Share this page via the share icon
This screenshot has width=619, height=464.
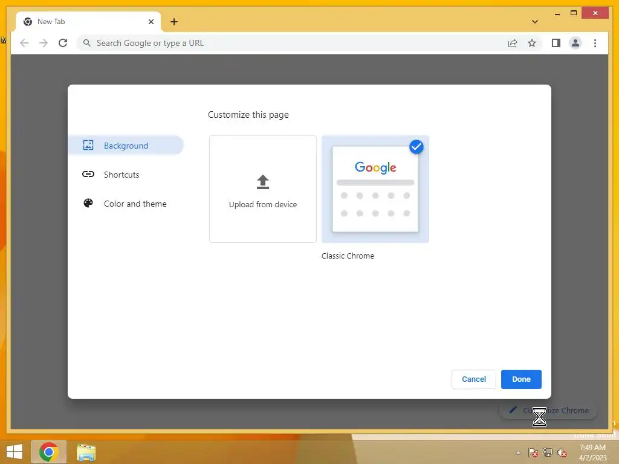pyautogui.click(x=513, y=43)
